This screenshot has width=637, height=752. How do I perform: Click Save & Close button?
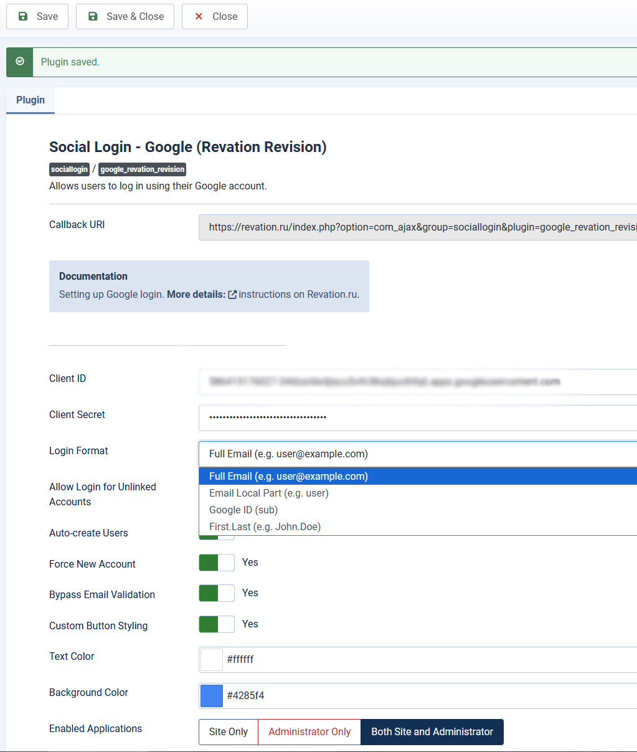[x=125, y=16]
